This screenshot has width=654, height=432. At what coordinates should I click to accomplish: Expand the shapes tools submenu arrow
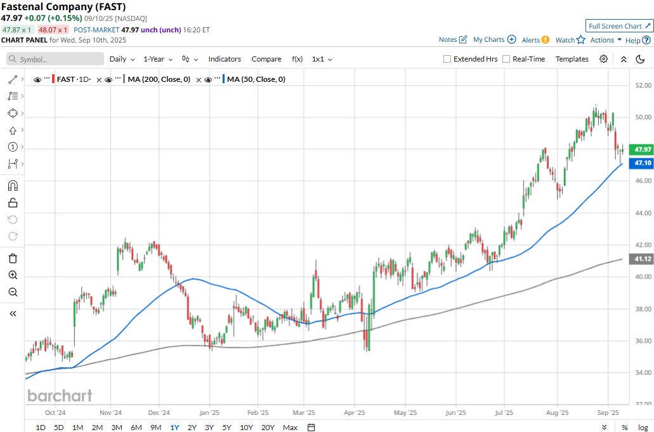(22, 114)
